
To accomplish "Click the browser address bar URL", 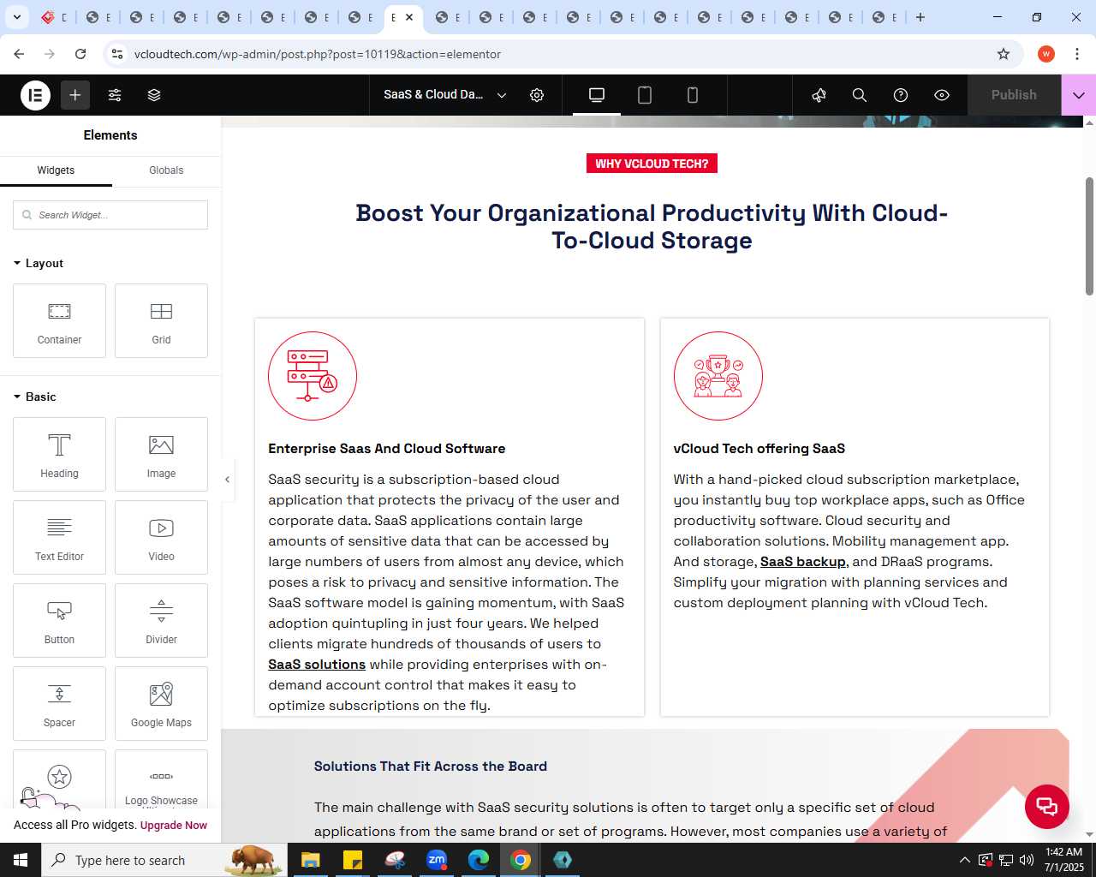I will coord(318,54).
